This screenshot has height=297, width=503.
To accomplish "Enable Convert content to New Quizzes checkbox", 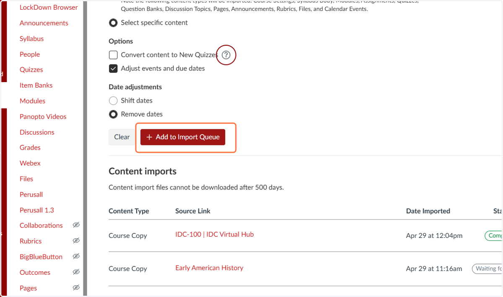I will [x=113, y=55].
